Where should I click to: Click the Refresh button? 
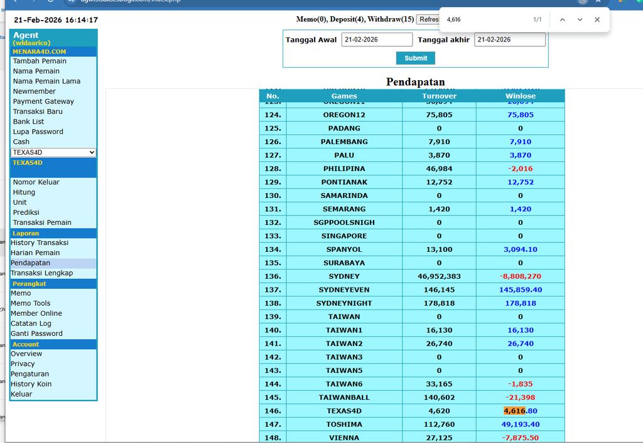click(x=428, y=19)
